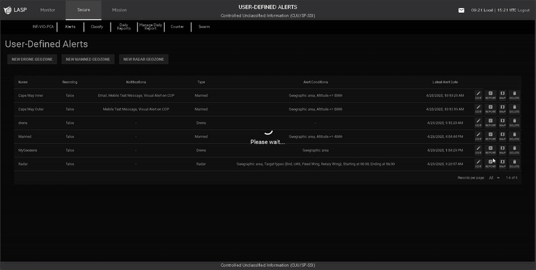536x270 pixels.
Task: Sort by Latest Alert Date header
Action: point(445,82)
